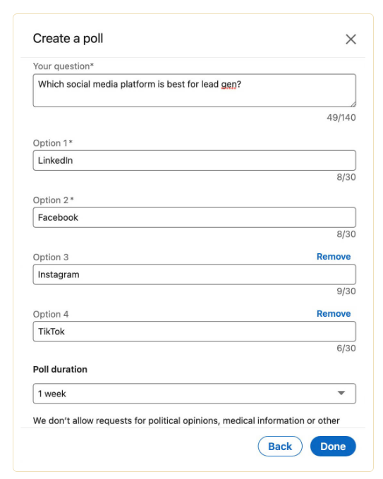This screenshot has height=479, width=383.
Task: Focus the Option 3 field containing Instagram
Action: (194, 274)
